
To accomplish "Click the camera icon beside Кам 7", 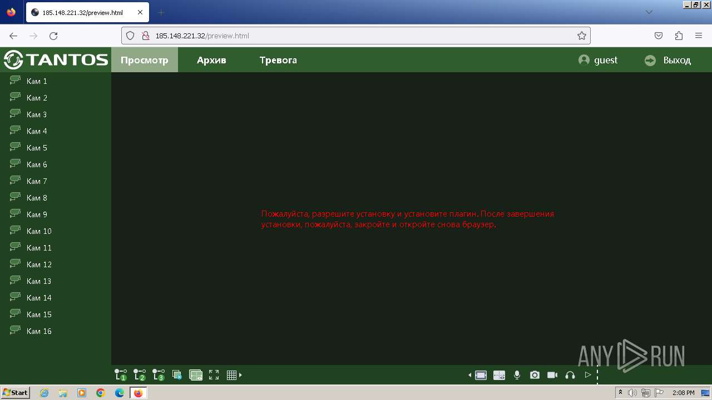I will tap(15, 181).
